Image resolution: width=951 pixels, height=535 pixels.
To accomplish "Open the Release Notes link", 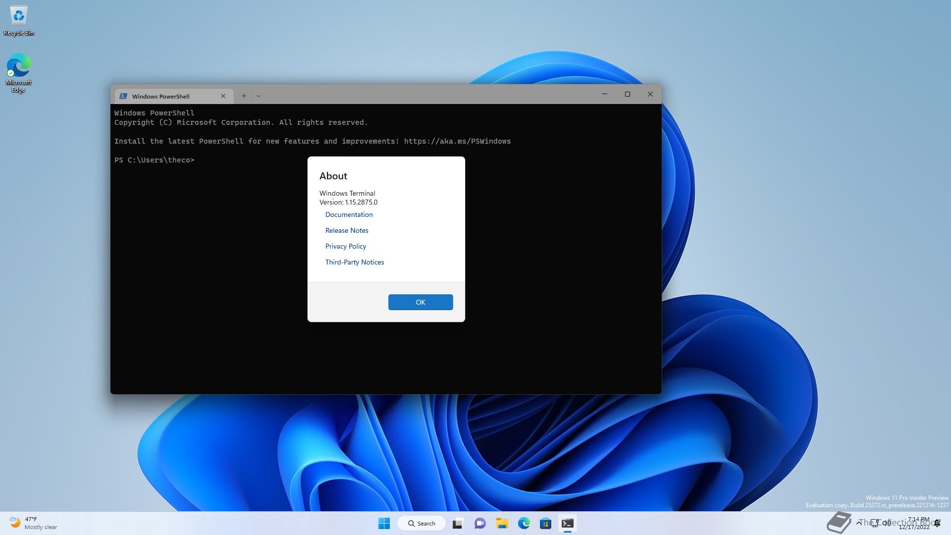I will pos(347,230).
